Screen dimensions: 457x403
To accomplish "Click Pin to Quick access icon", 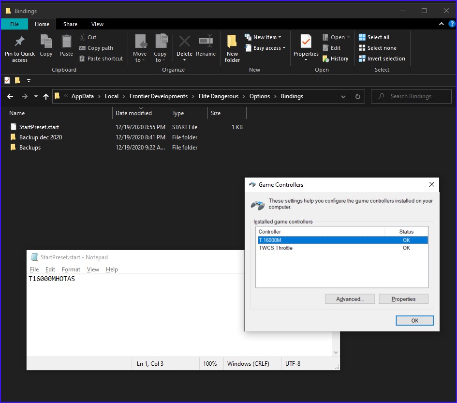I will point(19,42).
